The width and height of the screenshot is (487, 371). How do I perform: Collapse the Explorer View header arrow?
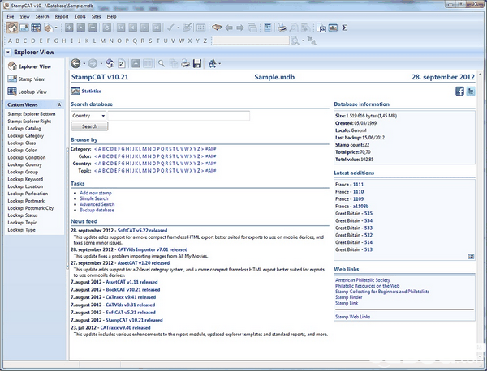click(8, 53)
